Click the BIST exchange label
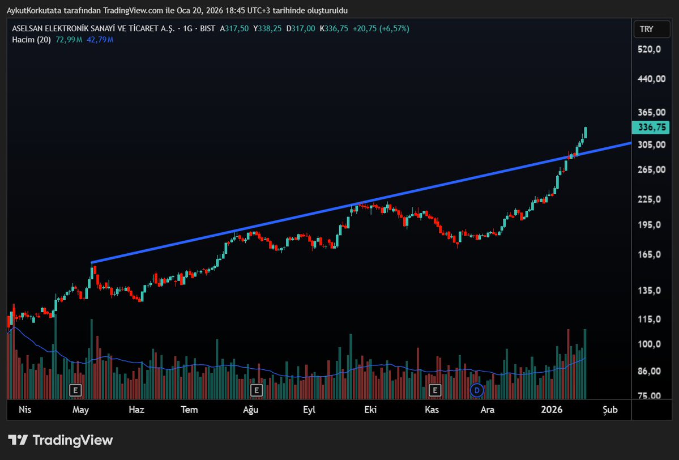Viewport: 679px width, 460px height. click(x=207, y=28)
